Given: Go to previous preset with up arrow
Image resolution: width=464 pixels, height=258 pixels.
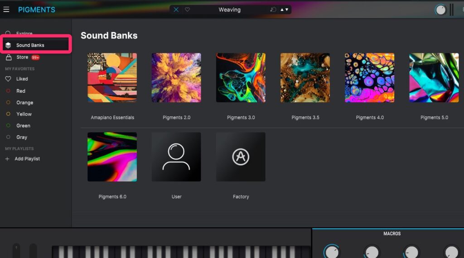Looking at the screenshot, I should [x=282, y=10].
